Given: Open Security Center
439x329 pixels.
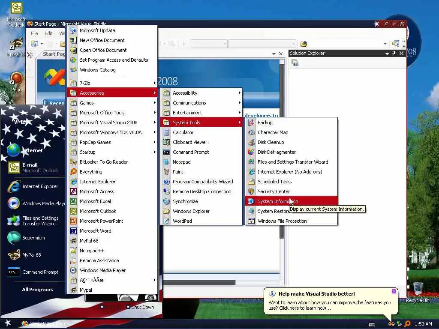Looking at the screenshot, I should [291, 191].
